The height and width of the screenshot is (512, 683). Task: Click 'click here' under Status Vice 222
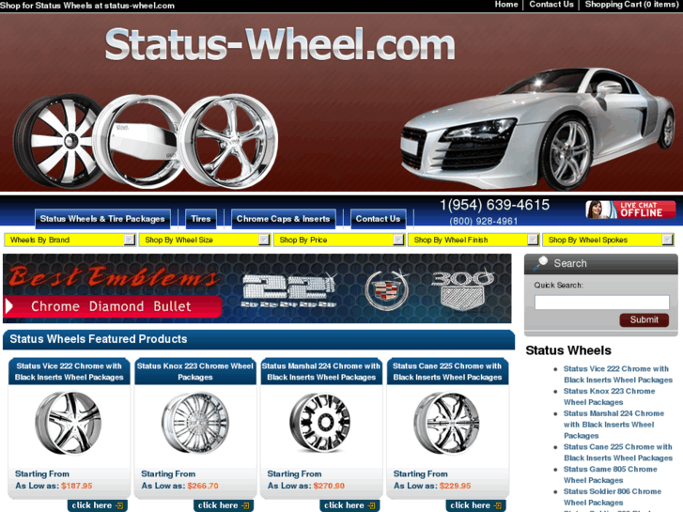tap(98, 505)
